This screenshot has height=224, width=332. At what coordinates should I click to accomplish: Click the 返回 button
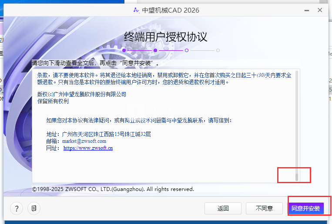[223, 208]
